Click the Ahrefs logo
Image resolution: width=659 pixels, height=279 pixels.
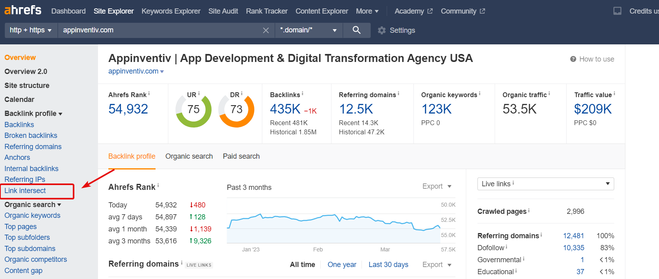23,10
